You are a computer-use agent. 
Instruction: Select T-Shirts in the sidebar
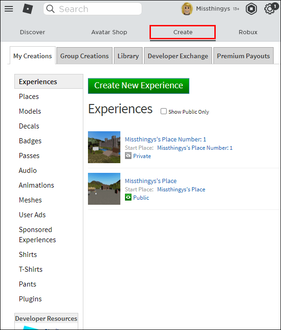pyautogui.click(x=31, y=269)
